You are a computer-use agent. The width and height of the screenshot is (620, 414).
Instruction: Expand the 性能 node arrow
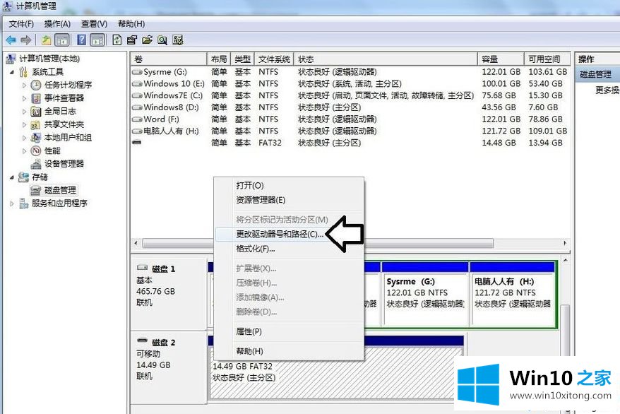pos(24,150)
